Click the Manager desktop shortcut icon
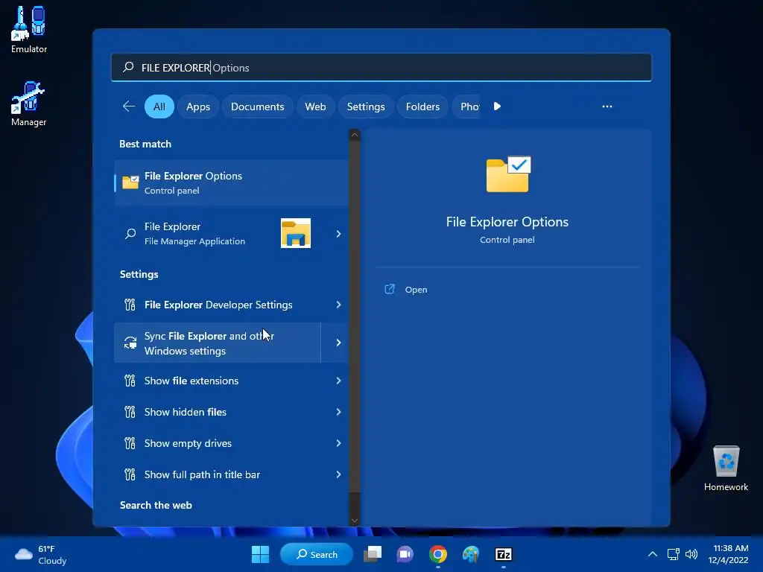Screen dimensions: 763x572 [x=28, y=98]
